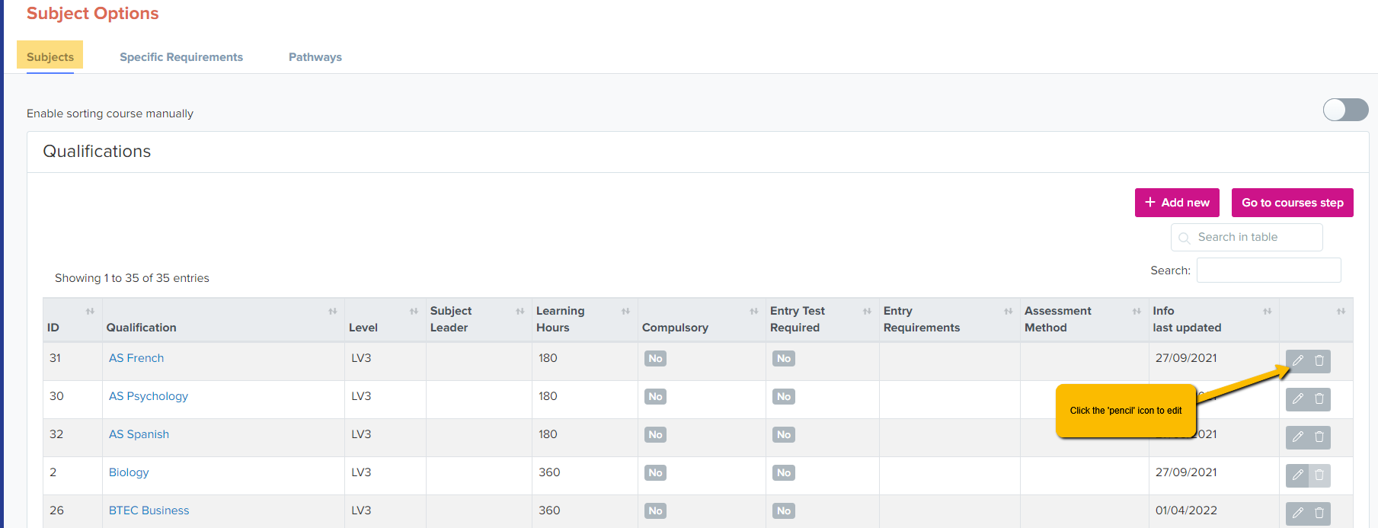Sort by Info last updated arrows

pos(1268,311)
